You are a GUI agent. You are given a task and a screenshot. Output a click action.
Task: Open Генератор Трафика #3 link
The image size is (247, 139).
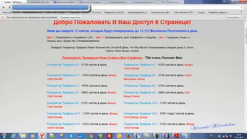pyautogui.click(x=63, y=75)
